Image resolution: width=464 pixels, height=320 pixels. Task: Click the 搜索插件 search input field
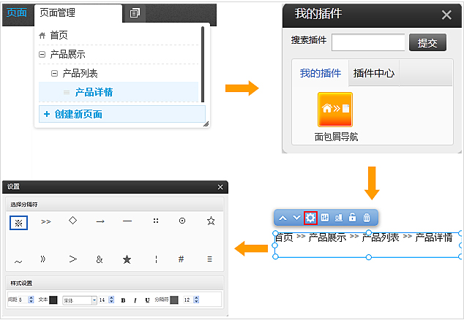click(x=368, y=43)
